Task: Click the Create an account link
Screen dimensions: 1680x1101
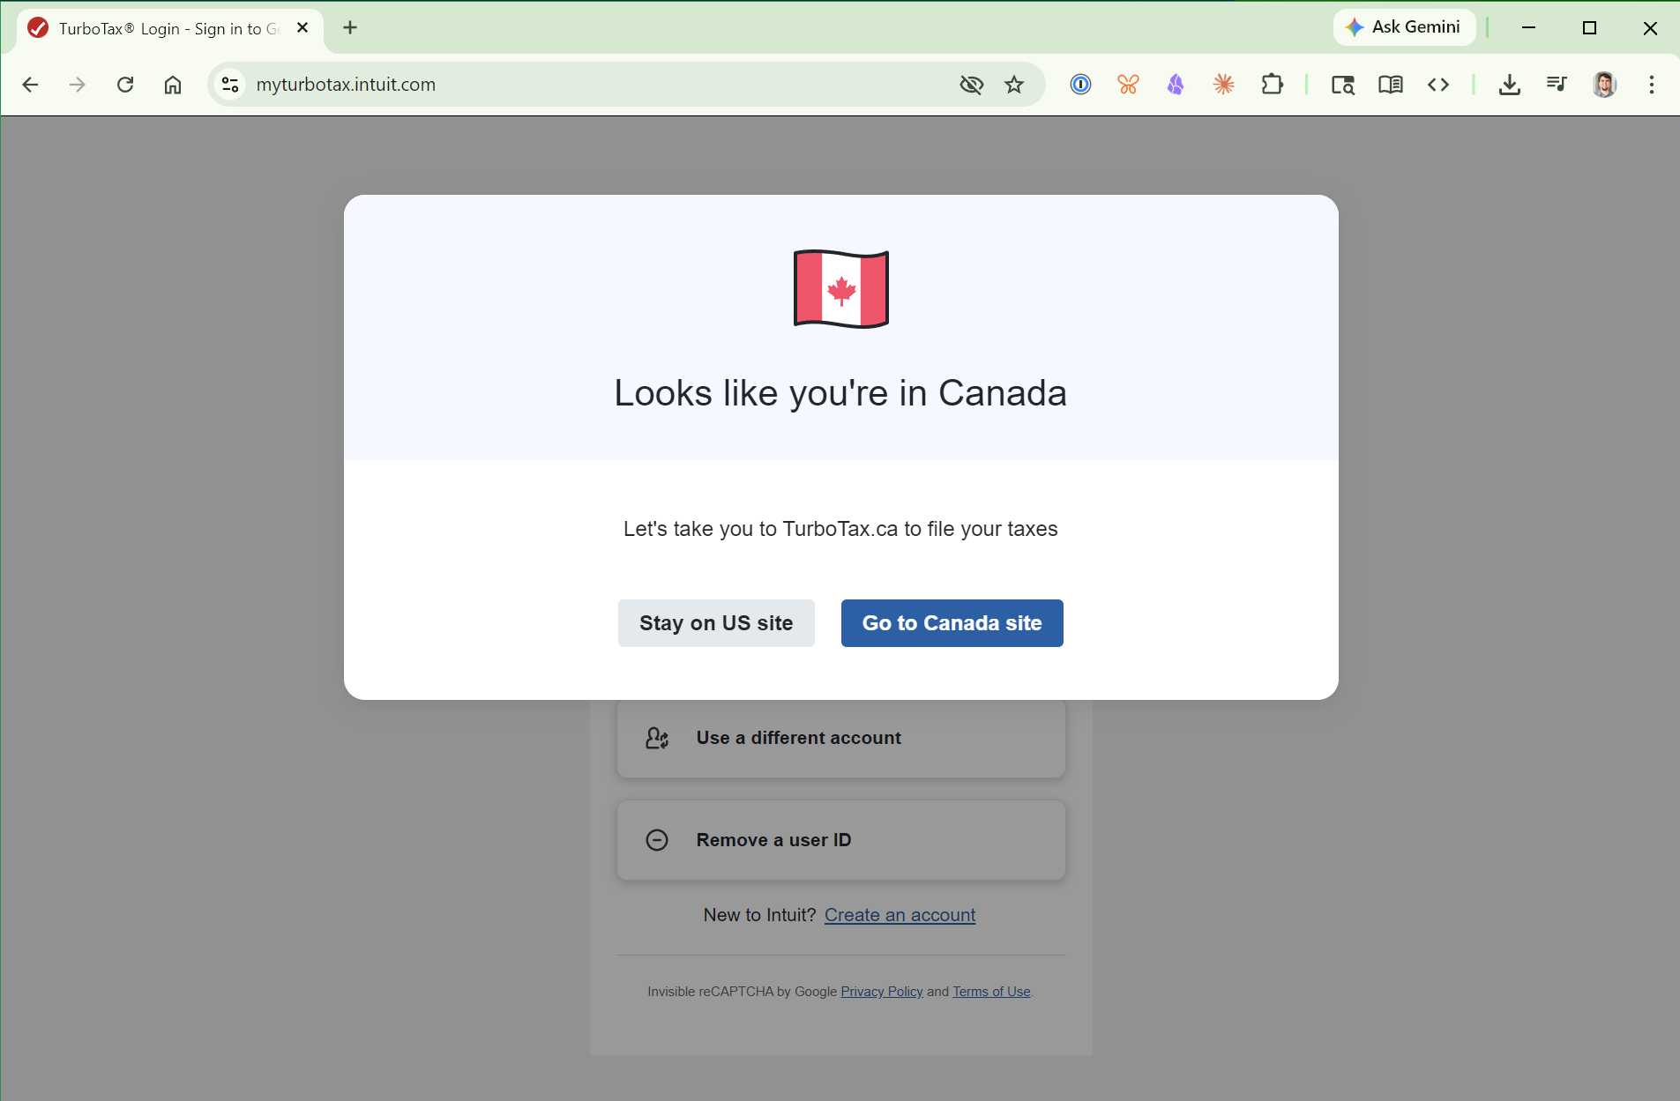Action: point(900,914)
